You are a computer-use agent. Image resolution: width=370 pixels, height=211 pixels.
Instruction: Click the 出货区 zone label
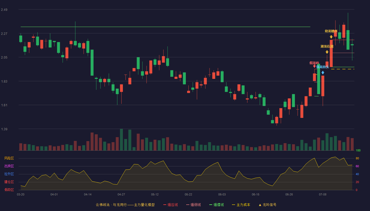click(x=9, y=166)
